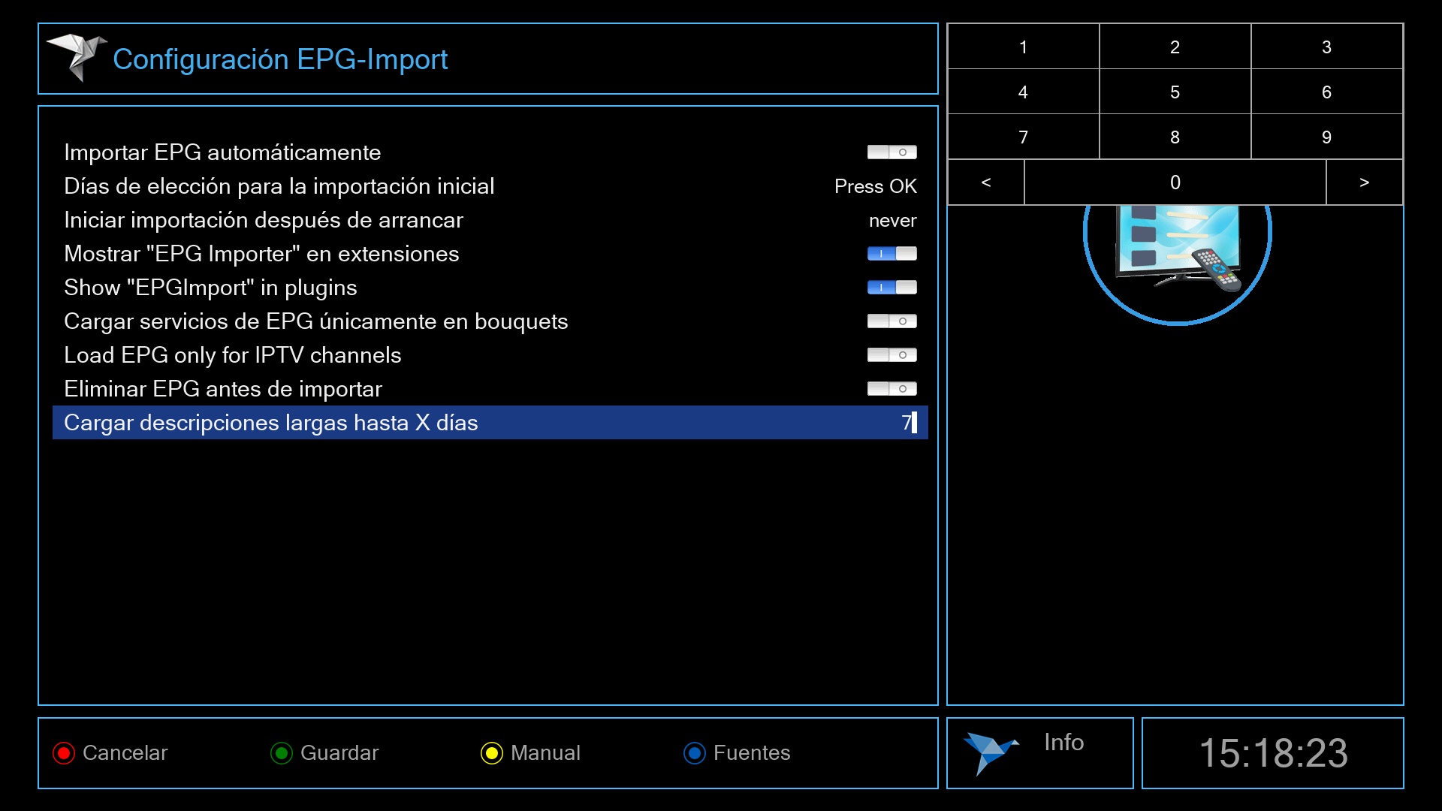Click the blue Fuentes circle icon
This screenshot has width=1442, height=811.
(x=695, y=753)
